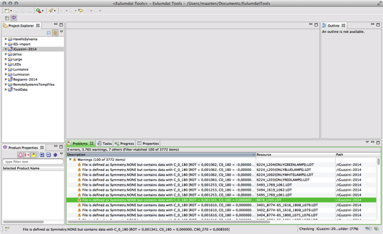Toggle the pink triangle filter button
Image resolution: width=383 pixels, height=234 pixels.
[20, 155]
